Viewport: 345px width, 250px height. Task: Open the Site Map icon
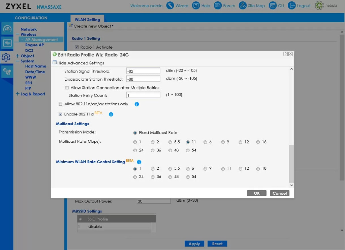(x=243, y=6)
